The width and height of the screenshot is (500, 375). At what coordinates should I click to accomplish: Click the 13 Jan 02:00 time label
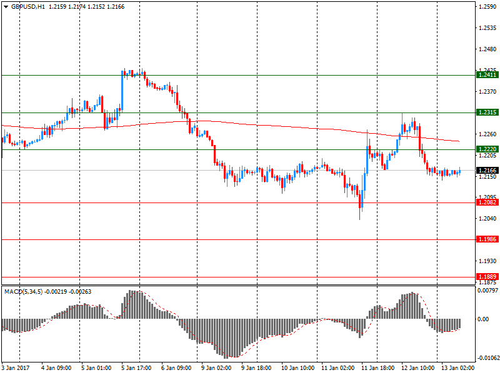coord(457,368)
